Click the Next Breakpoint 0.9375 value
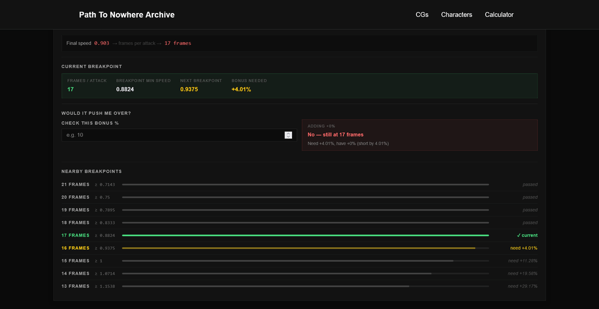 pos(189,89)
